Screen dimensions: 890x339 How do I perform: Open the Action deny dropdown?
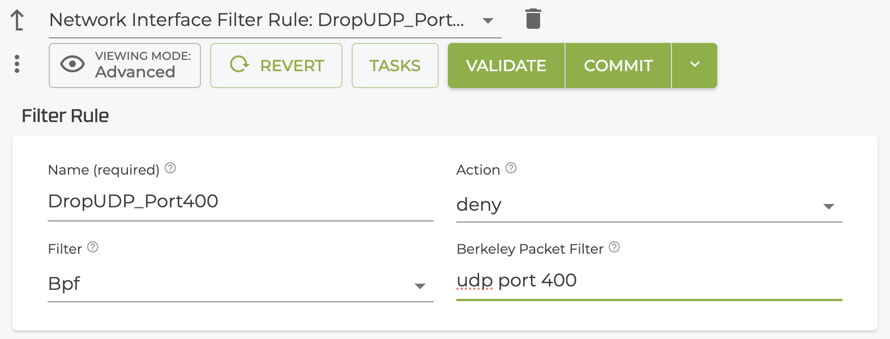pos(828,206)
